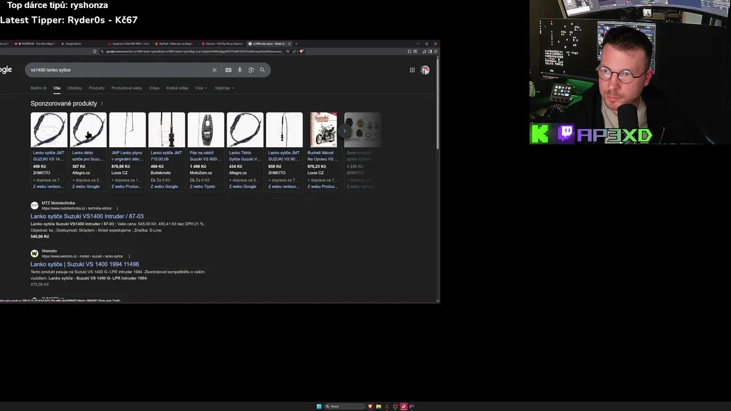731x411 pixels.
Task: Open the Google apps grid
Action: click(412, 70)
